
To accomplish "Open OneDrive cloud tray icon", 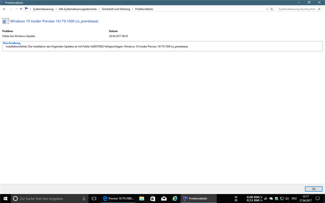I will pyautogui.click(x=271, y=199).
